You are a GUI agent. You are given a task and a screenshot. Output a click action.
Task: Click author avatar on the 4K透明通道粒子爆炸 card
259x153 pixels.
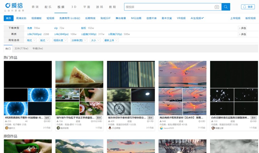point(6,128)
